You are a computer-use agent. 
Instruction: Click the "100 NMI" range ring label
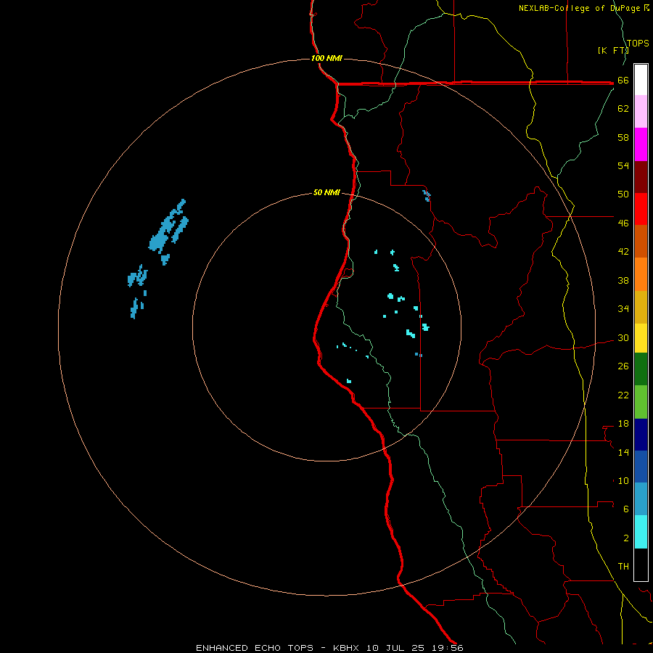[x=326, y=58]
